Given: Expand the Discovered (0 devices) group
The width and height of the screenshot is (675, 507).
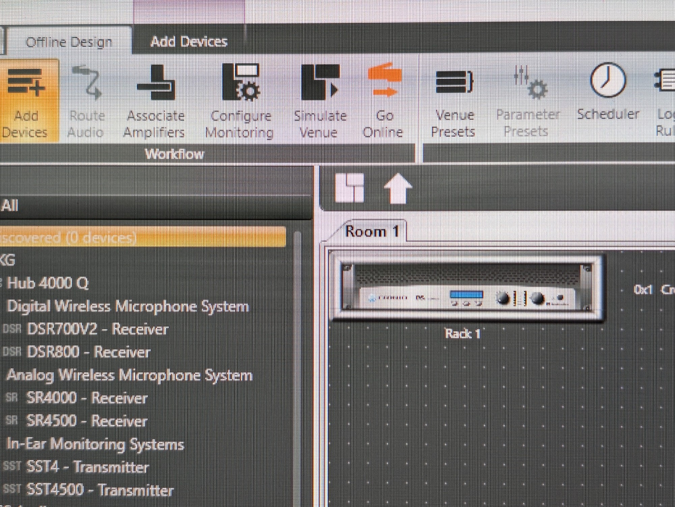Looking at the screenshot, I should [69, 238].
